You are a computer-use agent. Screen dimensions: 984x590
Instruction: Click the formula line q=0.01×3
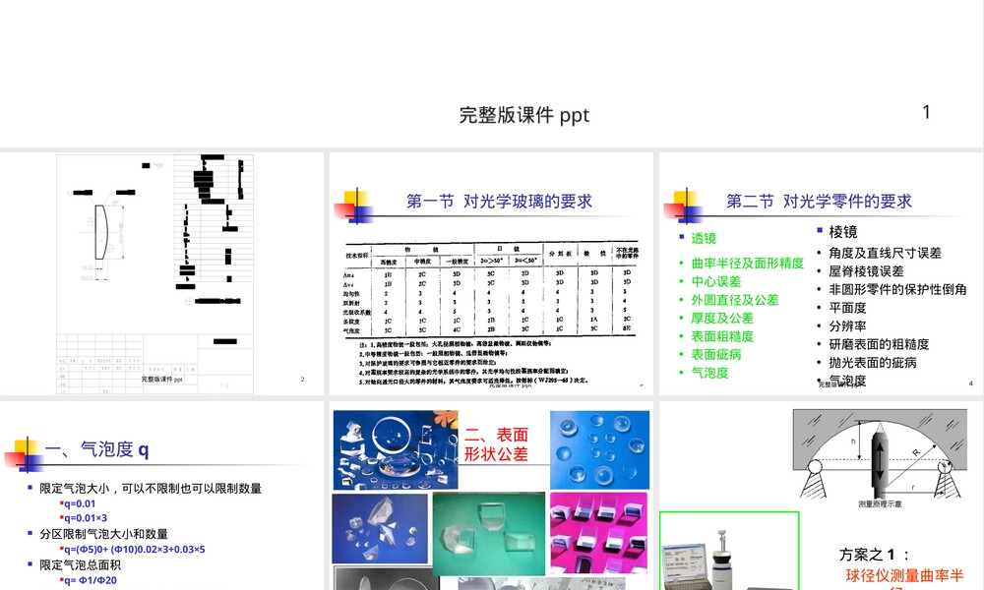pos(86,518)
